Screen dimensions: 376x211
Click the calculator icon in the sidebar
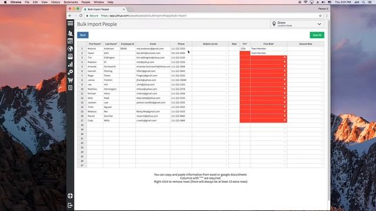tap(70, 88)
